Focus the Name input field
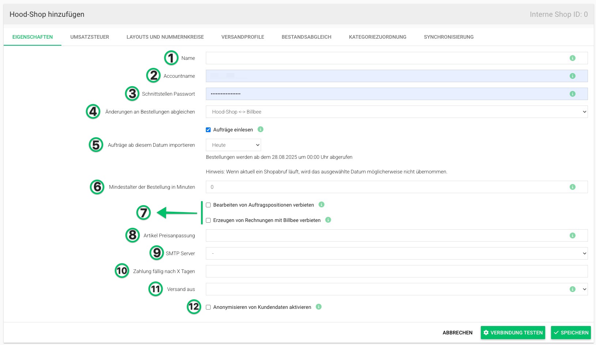Viewport: 596px width, 345px height. 397,58
